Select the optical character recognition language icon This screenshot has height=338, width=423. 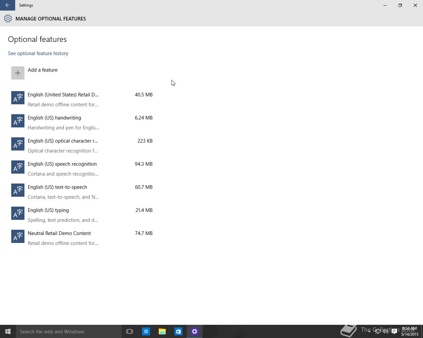(x=18, y=144)
